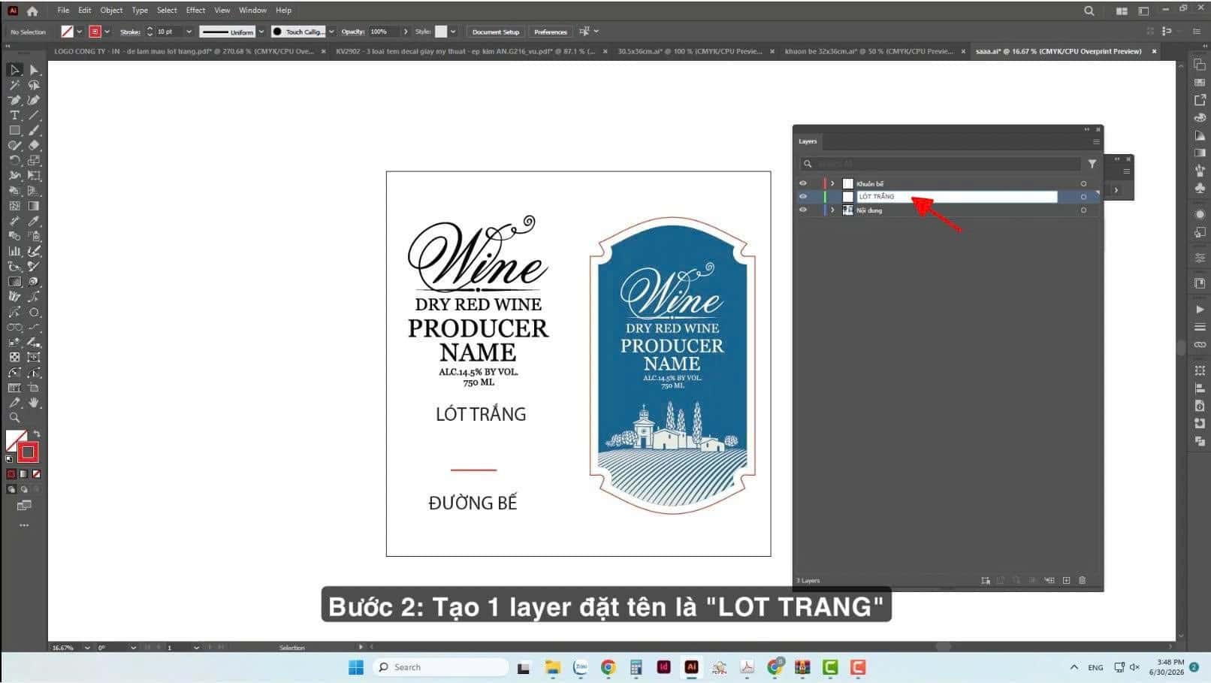1211x683 pixels.
Task: Select the Lasso tool
Action: point(34,85)
